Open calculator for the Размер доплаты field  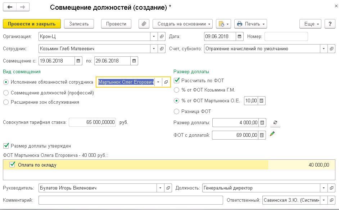point(262,123)
